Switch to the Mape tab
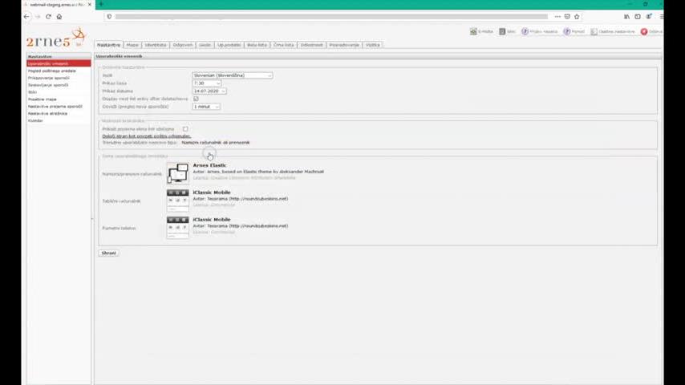This screenshot has width=685, height=385. [x=132, y=45]
